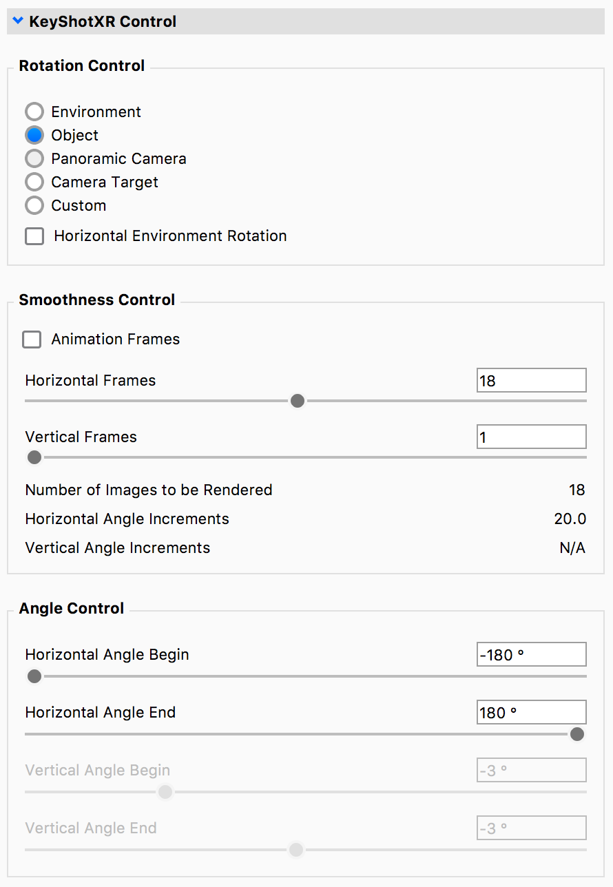Click the Rotation Control section heading
The width and height of the screenshot is (613, 887).
(x=81, y=65)
